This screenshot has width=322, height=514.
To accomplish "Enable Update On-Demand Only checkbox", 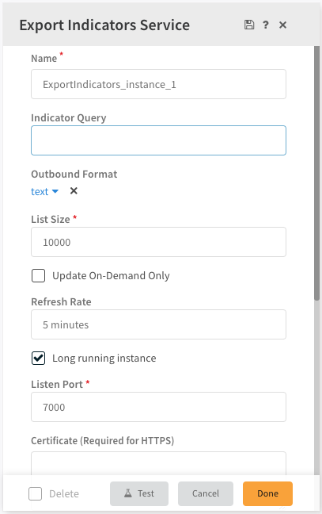I will coord(38,275).
